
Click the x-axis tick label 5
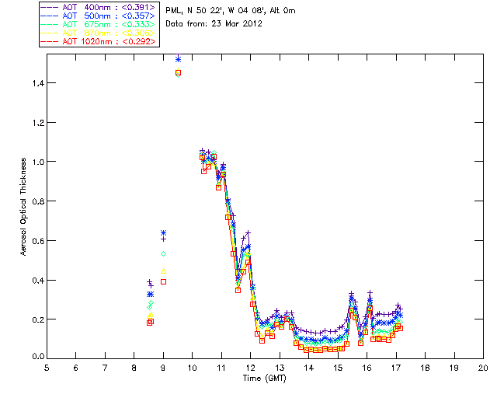(47, 368)
